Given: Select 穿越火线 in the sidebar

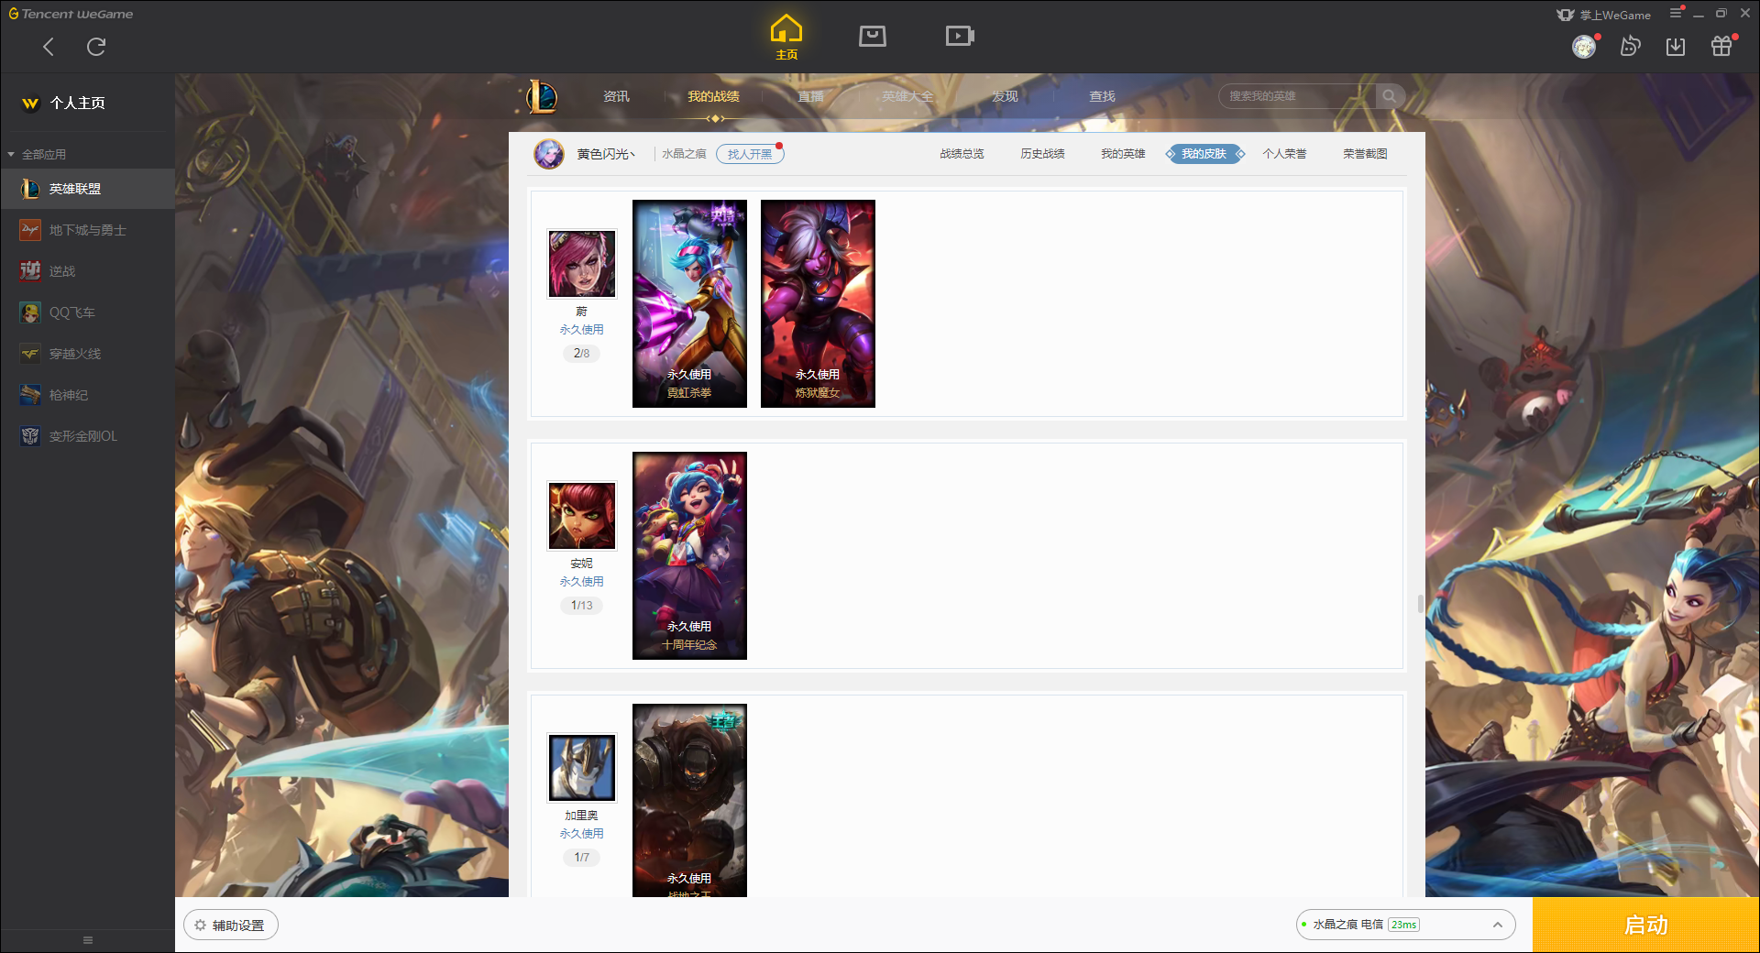Looking at the screenshot, I should (87, 354).
